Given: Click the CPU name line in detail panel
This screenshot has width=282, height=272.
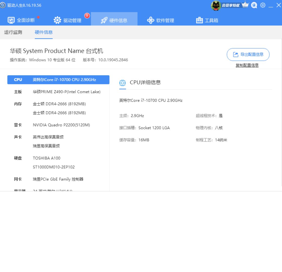Looking at the screenshot, I should pyautogui.click(x=151, y=100).
